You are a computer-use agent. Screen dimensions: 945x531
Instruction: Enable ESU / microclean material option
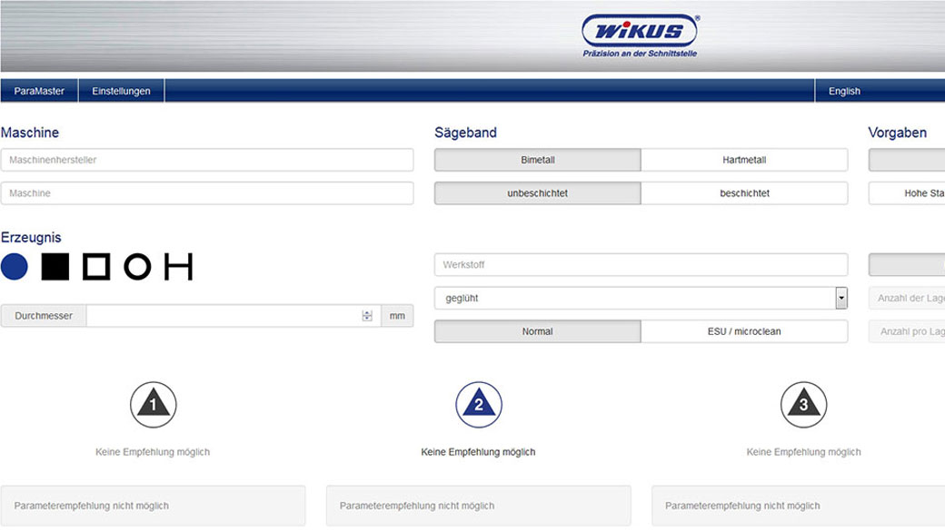point(743,331)
